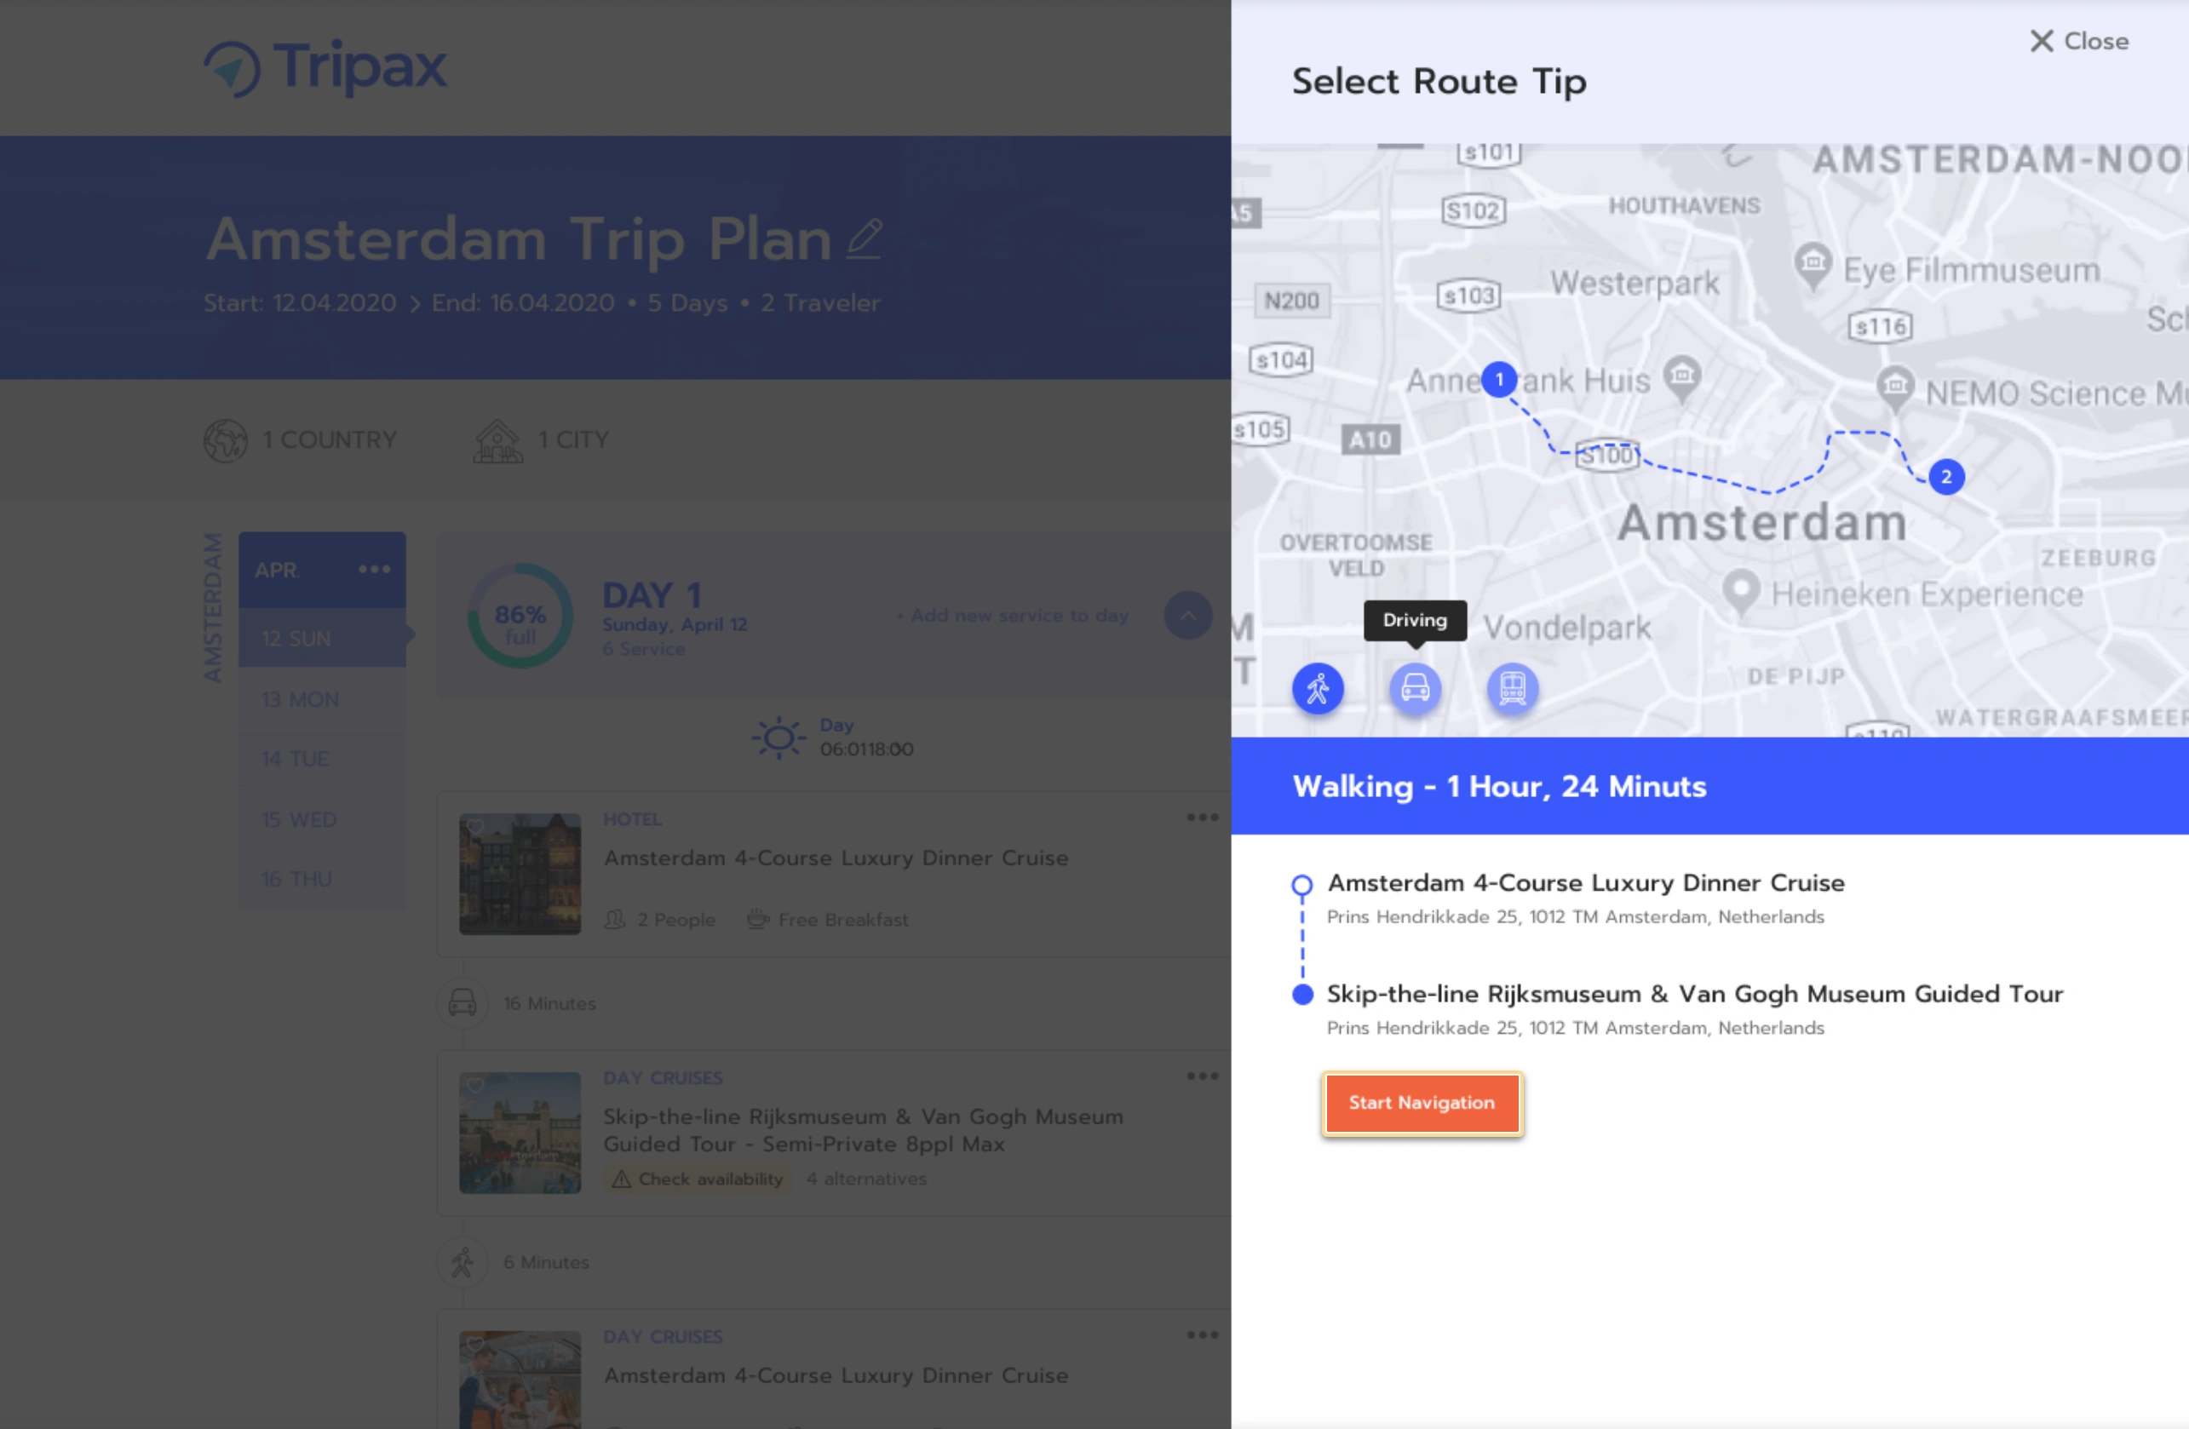Favorite the Rijksmuseum tour heart icon

[x=474, y=1086]
